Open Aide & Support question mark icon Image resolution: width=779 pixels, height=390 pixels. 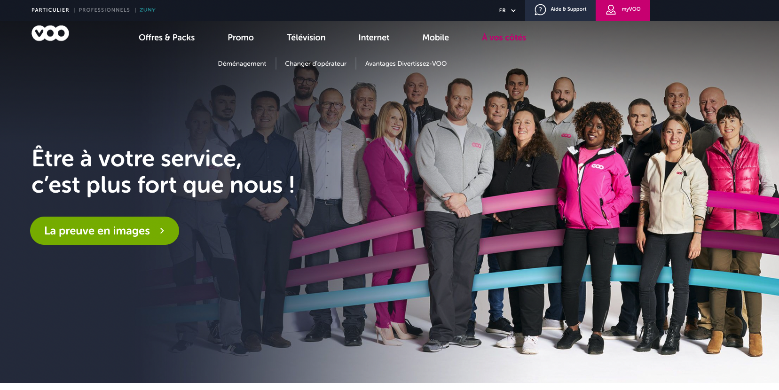pos(540,9)
